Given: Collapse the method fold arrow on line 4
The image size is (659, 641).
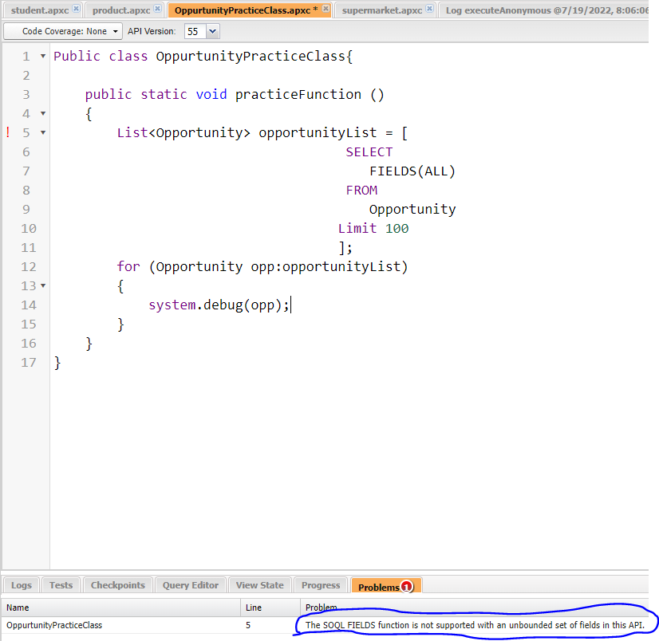Looking at the screenshot, I should (x=43, y=114).
